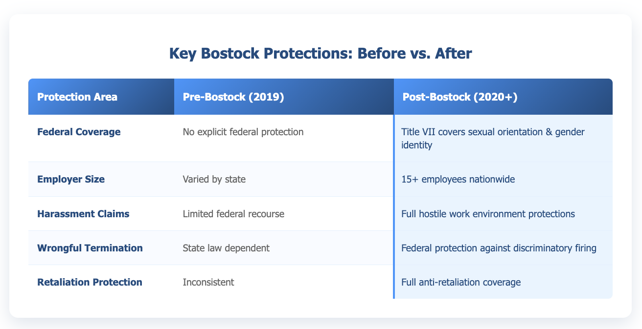Select the Pre-Bostock (2019) column header
Image resolution: width=642 pixels, height=329 pixels.
coord(233,97)
